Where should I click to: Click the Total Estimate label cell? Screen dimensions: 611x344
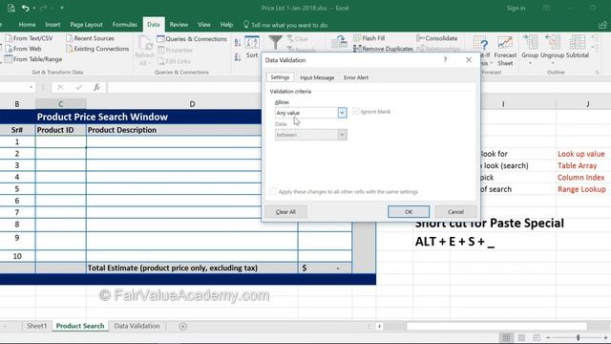192,268
